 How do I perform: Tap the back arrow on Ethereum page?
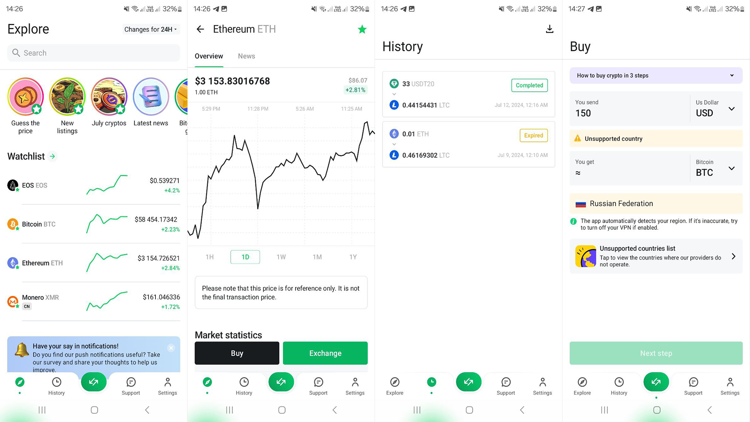click(202, 29)
